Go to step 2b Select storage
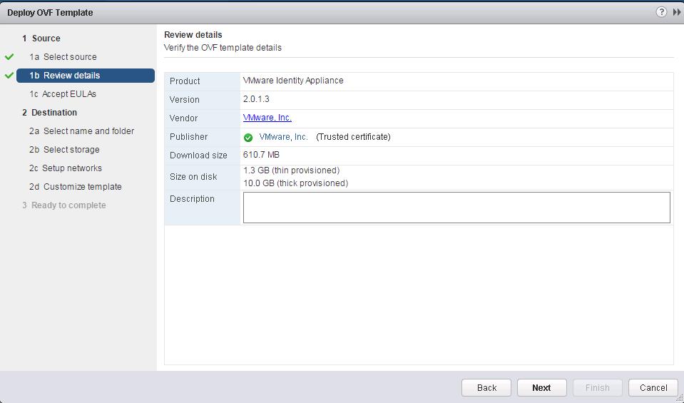Viewport: 684px width, 403px height. pos(64,150)
